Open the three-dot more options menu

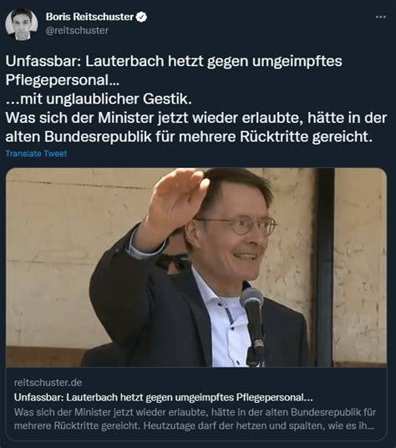pos(381,18)
